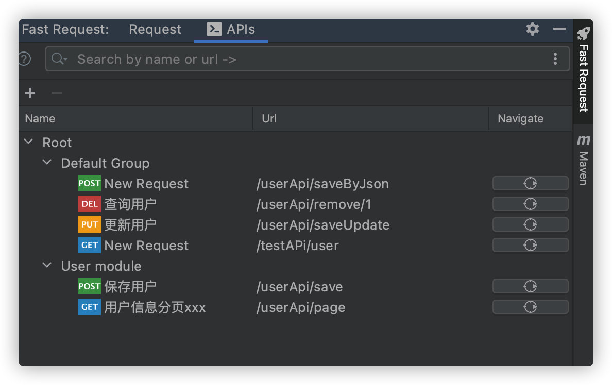Open the search options three-dot icon
The height and width of the screenshot is (385, 612).
555,59
